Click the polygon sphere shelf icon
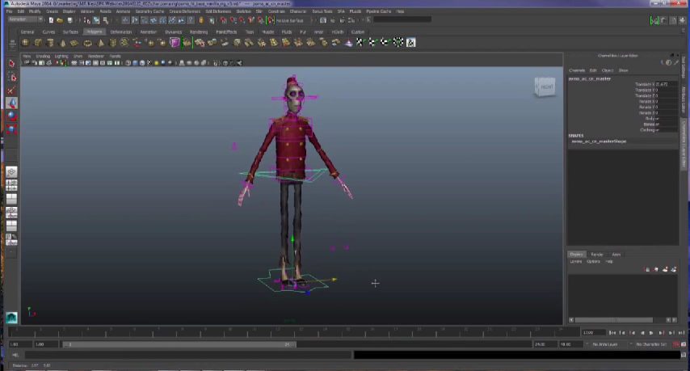This screenshot has width=690, height=371. point(26,43)
